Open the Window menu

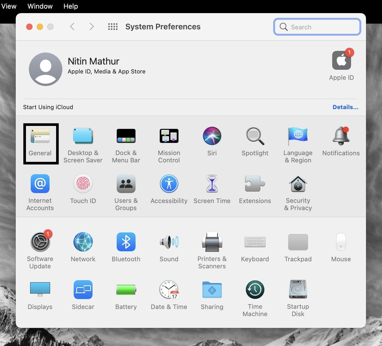(x=40, y=6)
